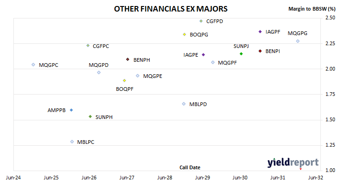
Task: Click the CGFPC series label
Action: (x=101, y=46)
